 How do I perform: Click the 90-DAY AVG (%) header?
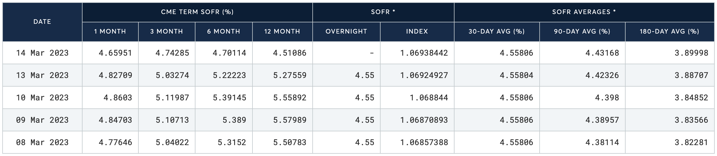tap(582, 32)
